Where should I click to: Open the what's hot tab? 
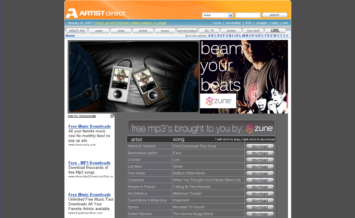click(x=77, y=31)
